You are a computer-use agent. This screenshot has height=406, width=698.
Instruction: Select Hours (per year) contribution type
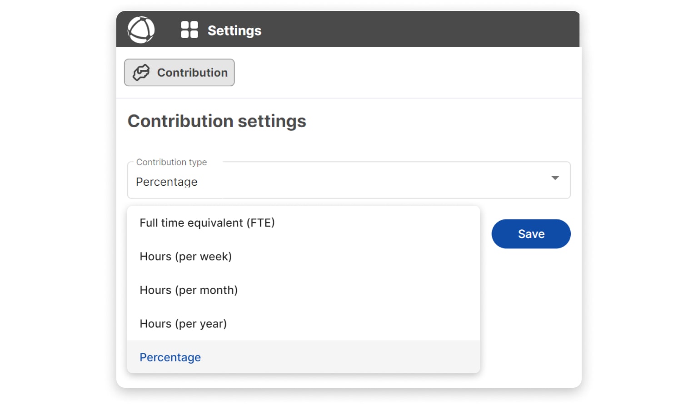(183, 324)
